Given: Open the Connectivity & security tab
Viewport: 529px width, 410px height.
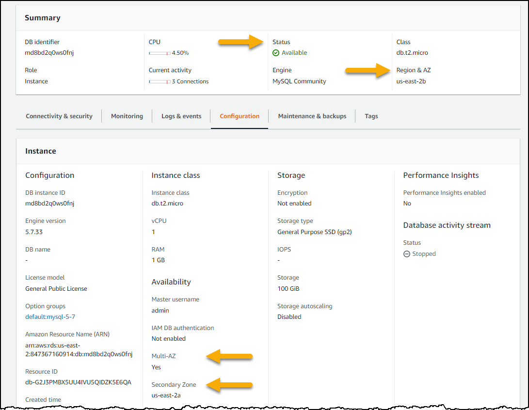Looking at the screenshot, I should click(59, 116).
